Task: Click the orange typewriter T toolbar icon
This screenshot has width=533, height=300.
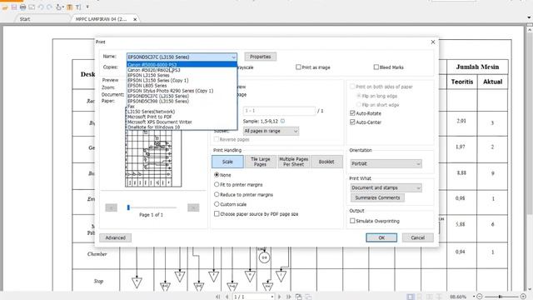Action: click(69, 7)
